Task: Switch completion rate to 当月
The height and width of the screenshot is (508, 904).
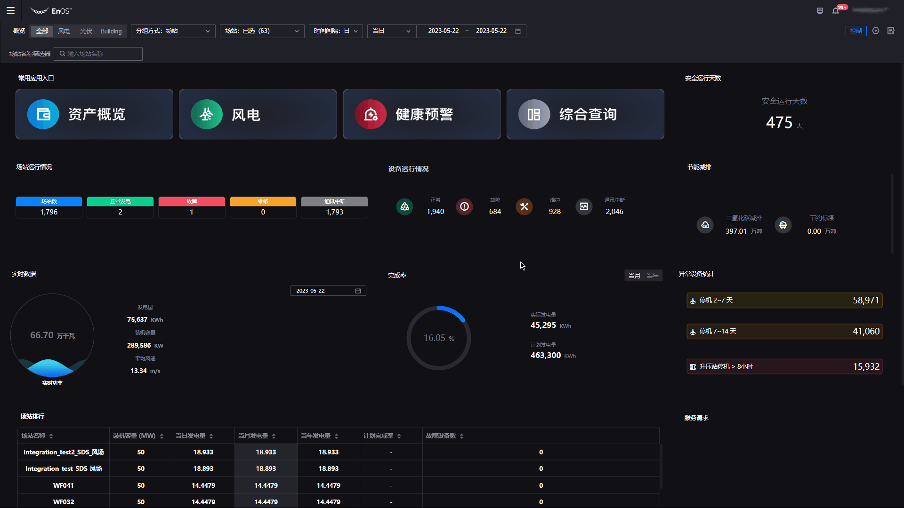Action: coord(634,276)
